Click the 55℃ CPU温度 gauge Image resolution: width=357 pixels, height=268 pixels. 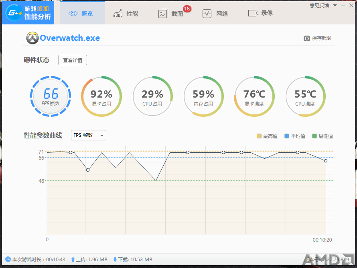click(305, 96)
